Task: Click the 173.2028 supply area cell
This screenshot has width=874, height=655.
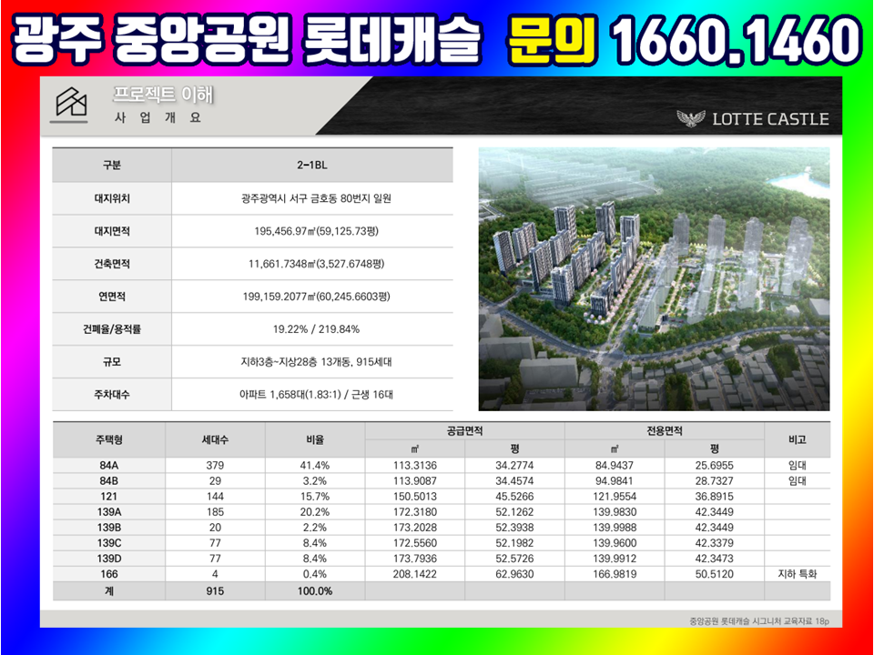Action: (x=415, y=528)
